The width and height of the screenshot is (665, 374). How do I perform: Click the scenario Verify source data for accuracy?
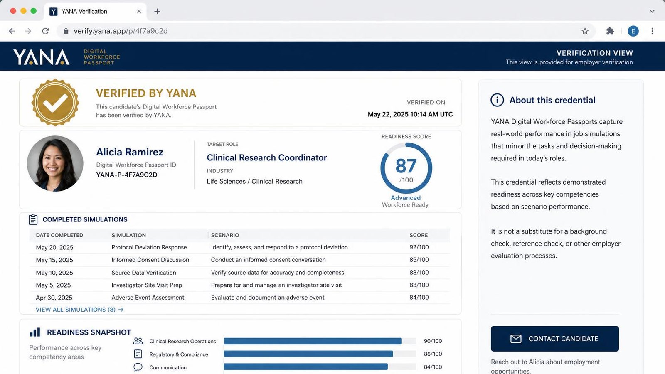point(278,273)
